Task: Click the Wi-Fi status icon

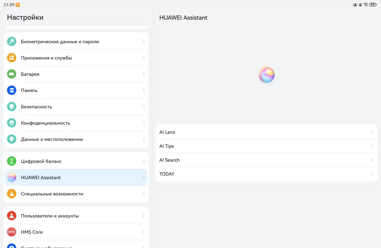Action: 366,5
